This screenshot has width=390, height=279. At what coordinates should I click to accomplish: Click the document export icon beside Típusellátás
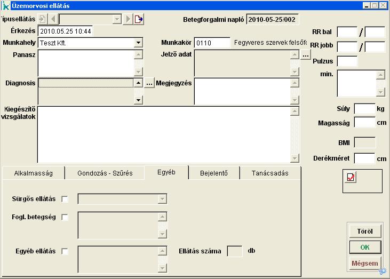point(139,19)
